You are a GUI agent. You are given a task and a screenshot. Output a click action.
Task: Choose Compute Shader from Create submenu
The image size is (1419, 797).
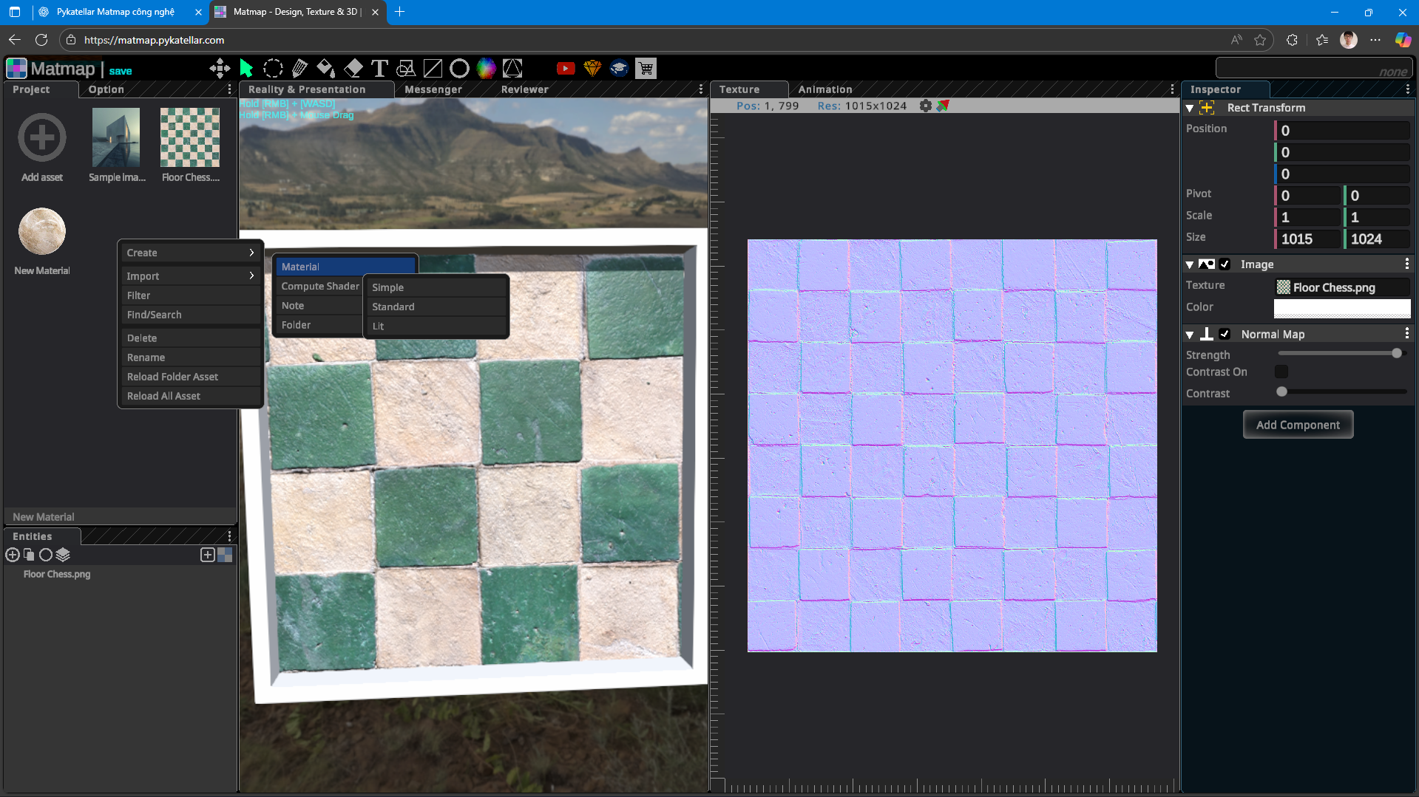coord(319,286)
